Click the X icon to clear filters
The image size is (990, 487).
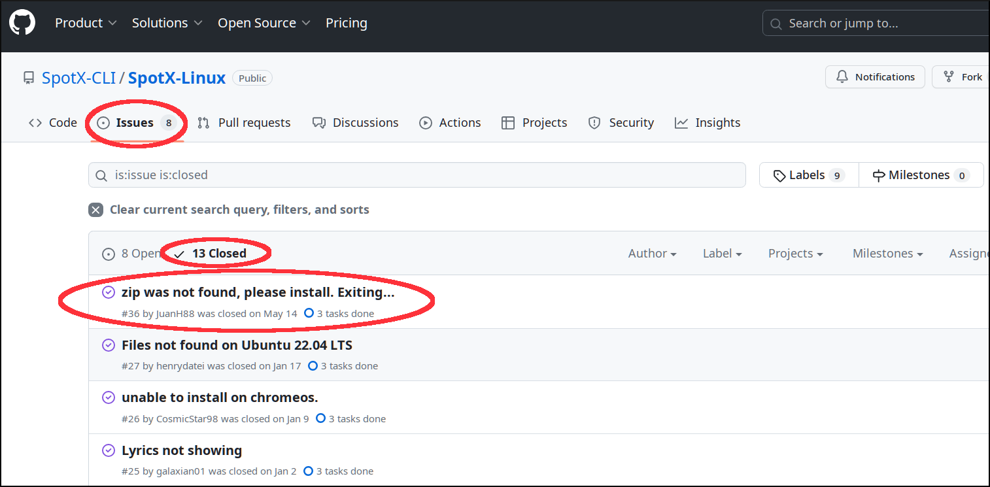click(x=96, y=210)
